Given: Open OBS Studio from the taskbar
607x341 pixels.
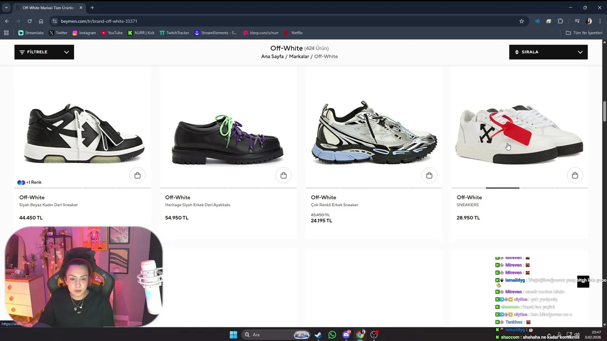Looking at the screenshot, I should [x=374, y=335].
